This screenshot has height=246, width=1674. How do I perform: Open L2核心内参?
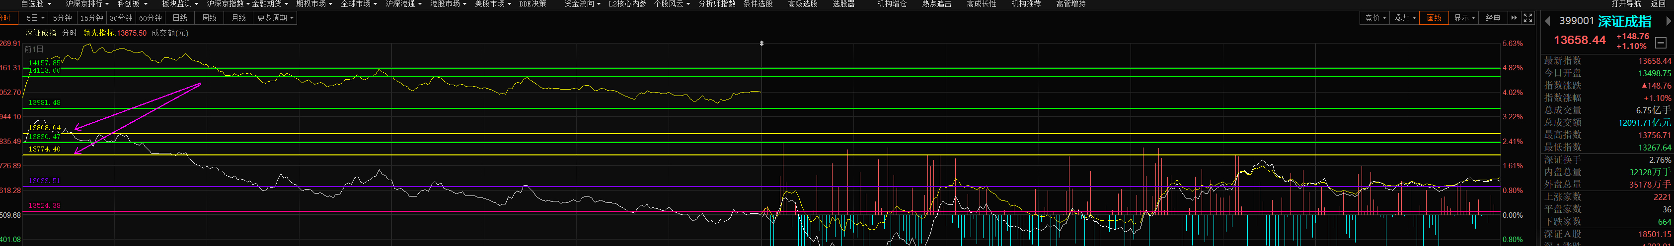click(x=627, y=4)
